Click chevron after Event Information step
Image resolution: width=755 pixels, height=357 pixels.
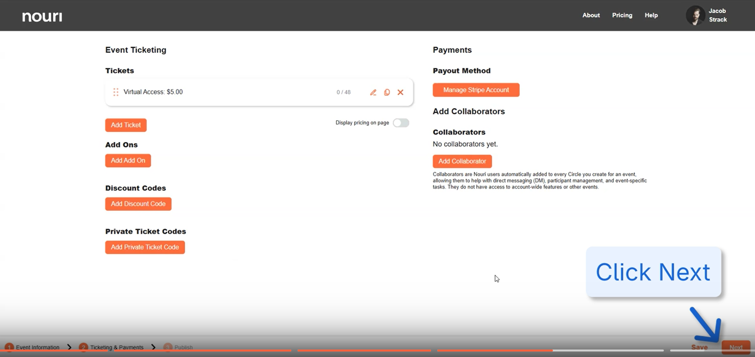point(69,347)
